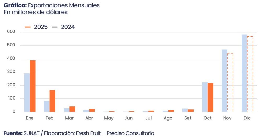
Task: Select the orange January 2025 bar
Action: click(32, 86)
